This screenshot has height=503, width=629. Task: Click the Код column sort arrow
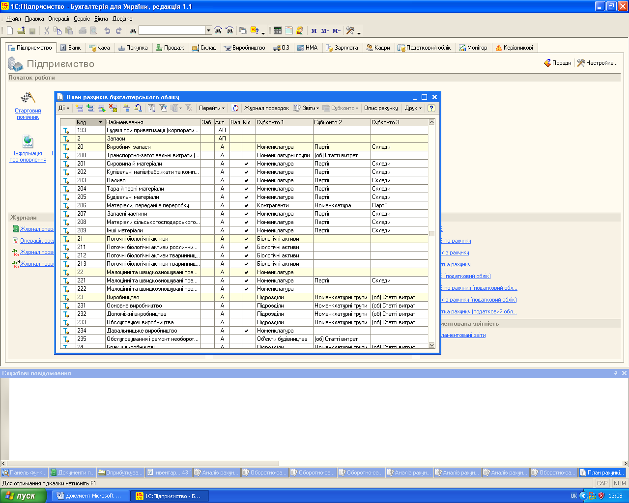[x=101, y=122]
